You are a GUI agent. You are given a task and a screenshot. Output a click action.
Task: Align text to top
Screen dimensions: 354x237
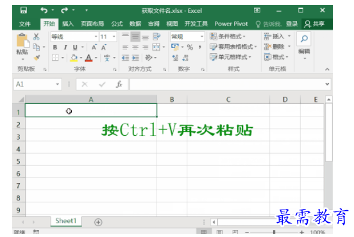pos(125,36)
